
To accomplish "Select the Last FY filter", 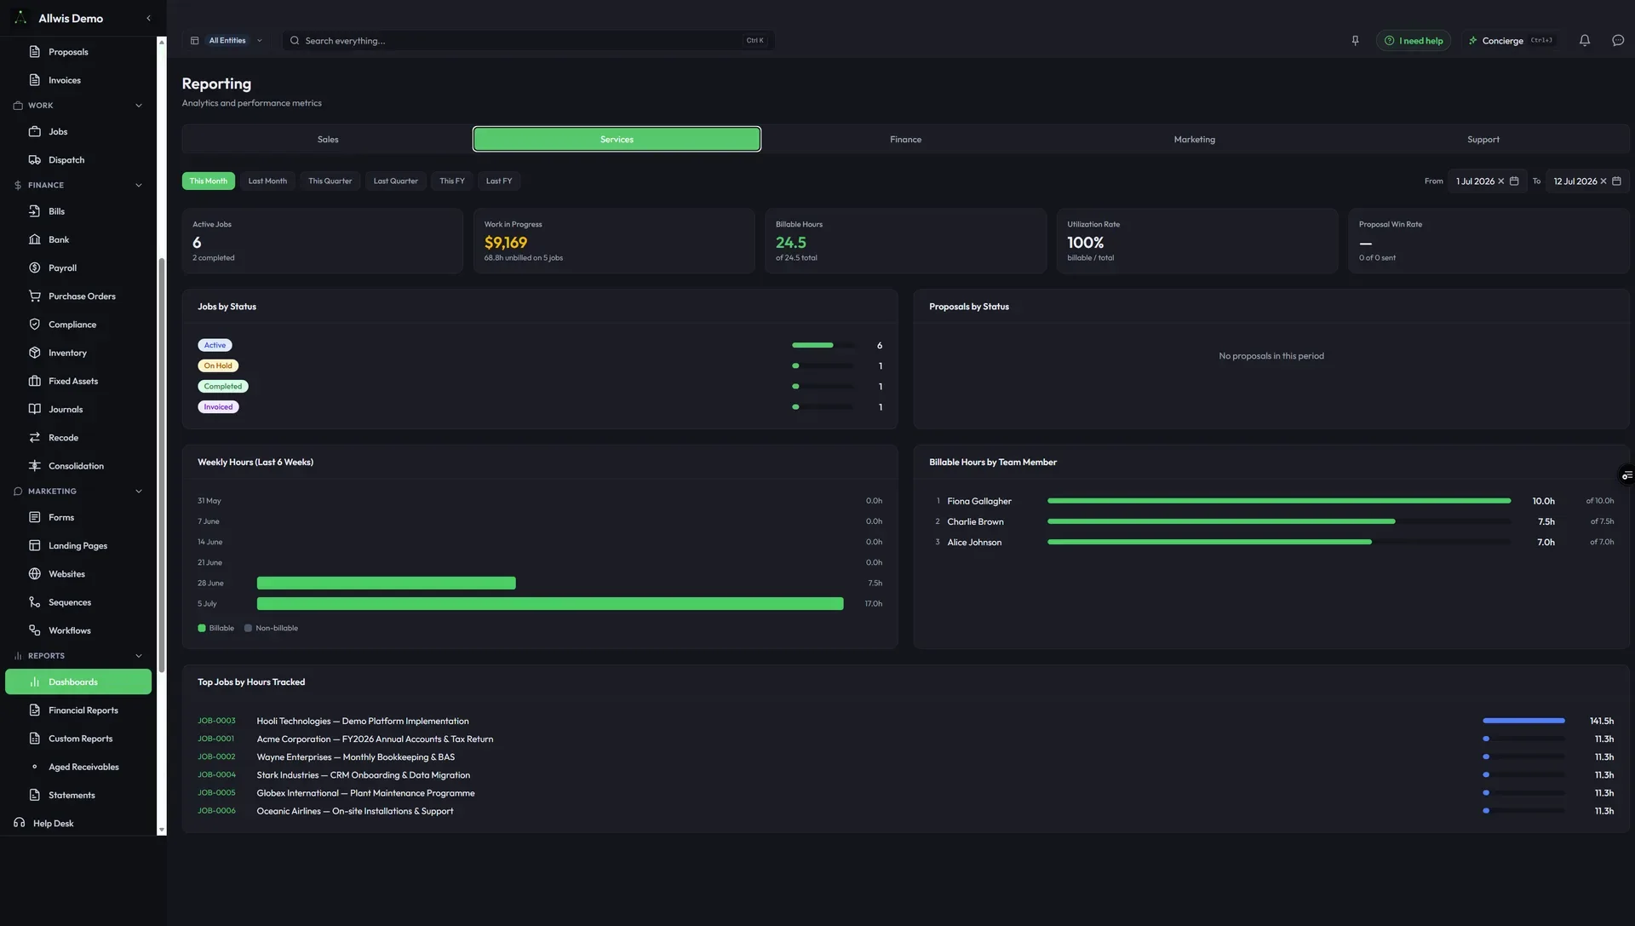I will (499, 181).
